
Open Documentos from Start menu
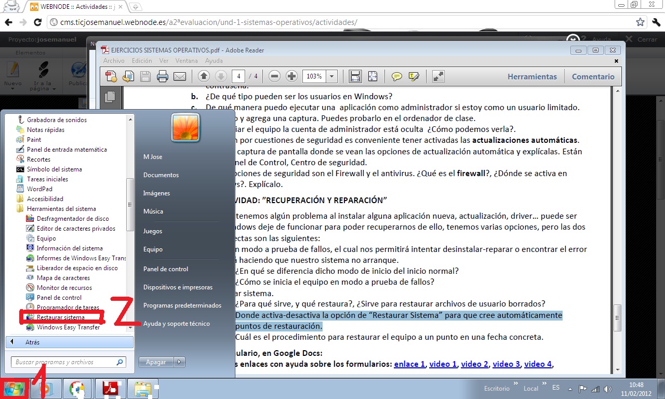[x=161, y=175]
